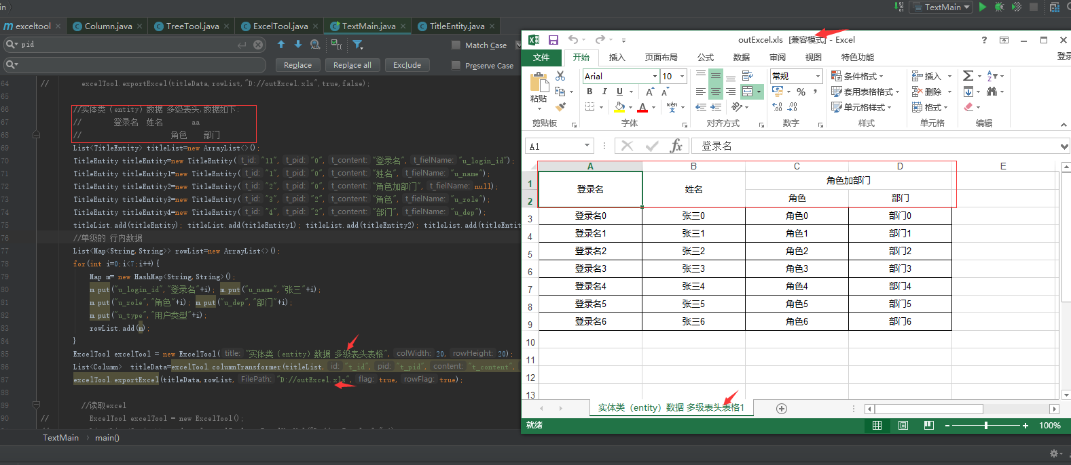The height and width of the screenshot is (465, 1071).
Task: Expand 单元格样式 cell styles menu
Action: click(x=861, y=107)
